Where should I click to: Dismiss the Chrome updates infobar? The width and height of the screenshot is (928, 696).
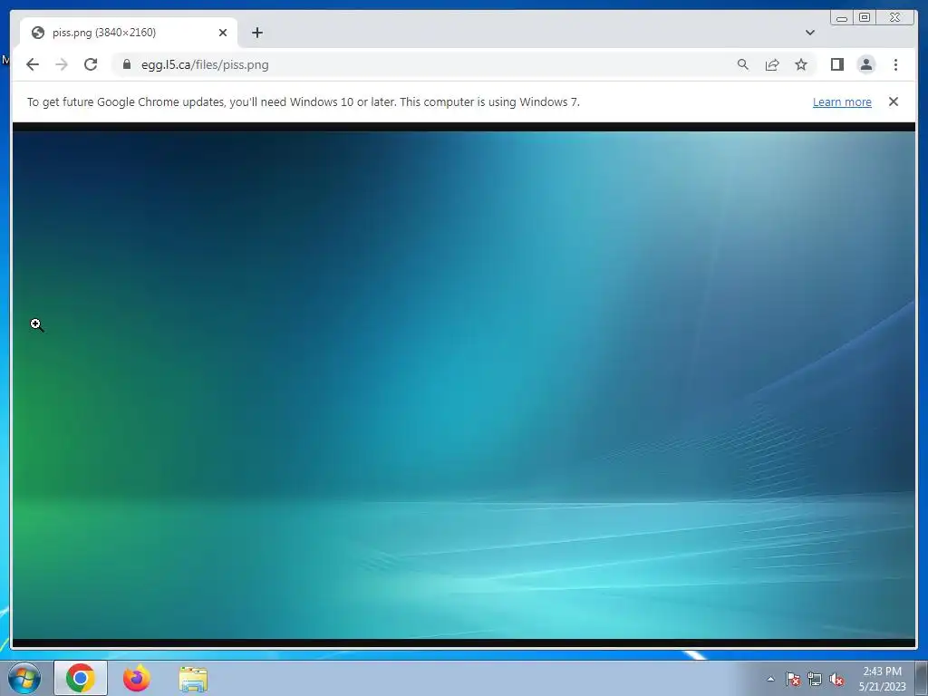[893, 101]
